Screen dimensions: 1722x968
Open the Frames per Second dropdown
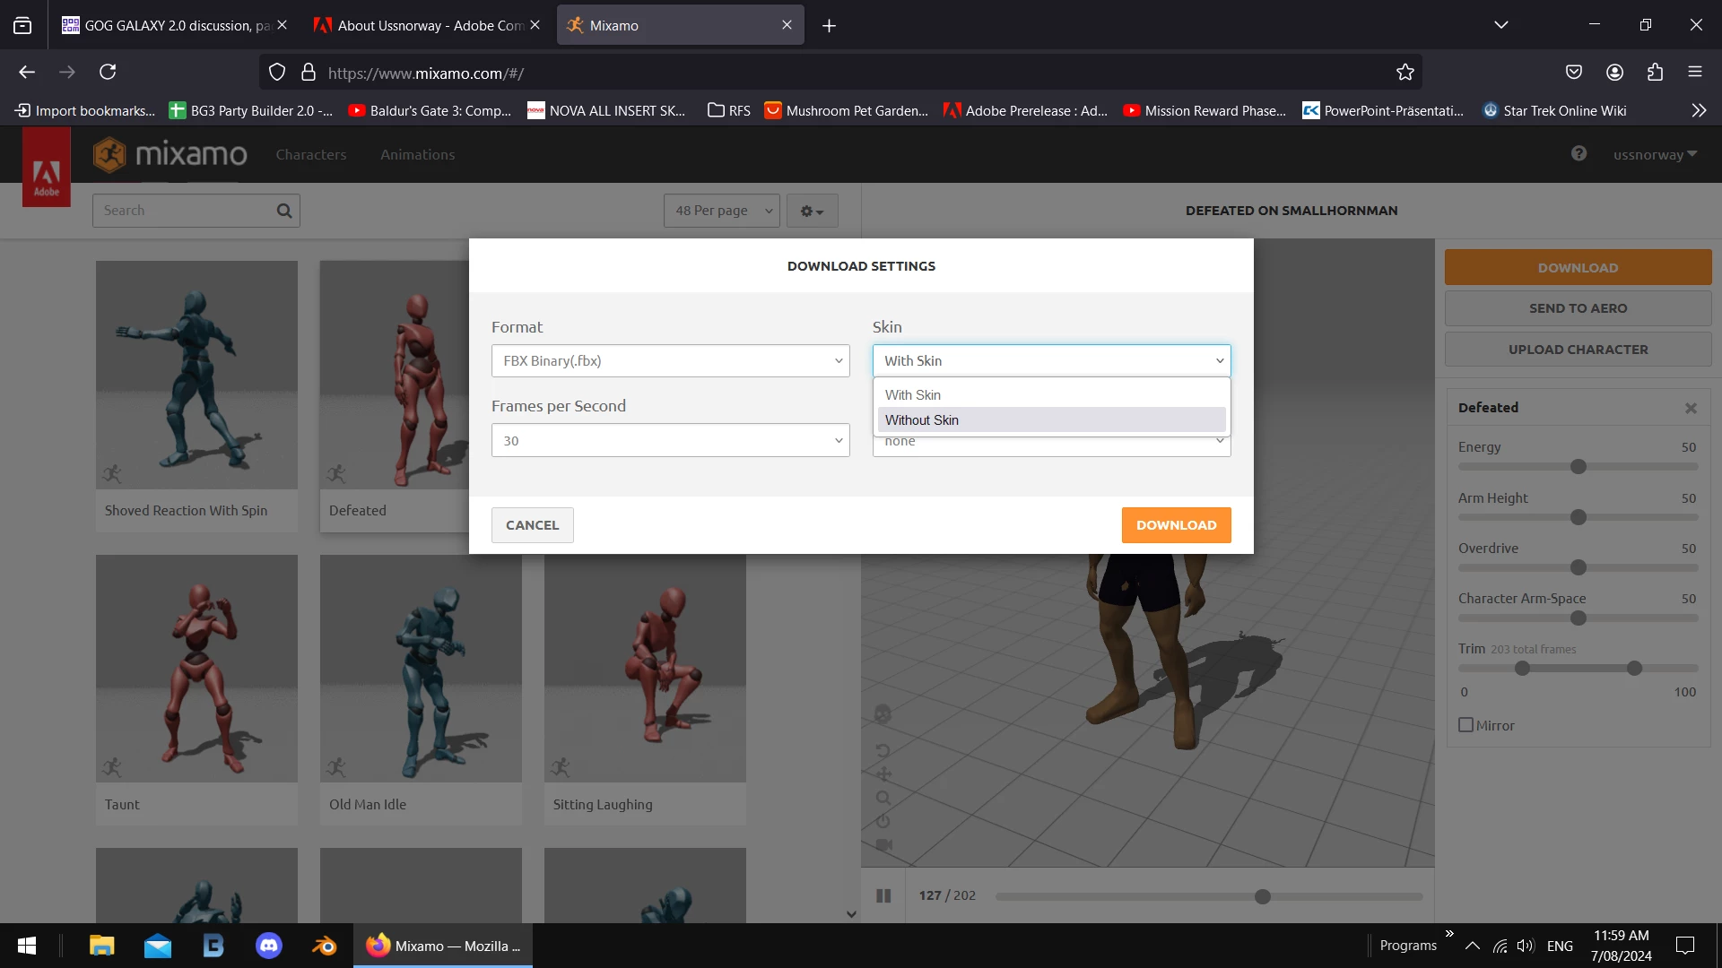[670, 440]
